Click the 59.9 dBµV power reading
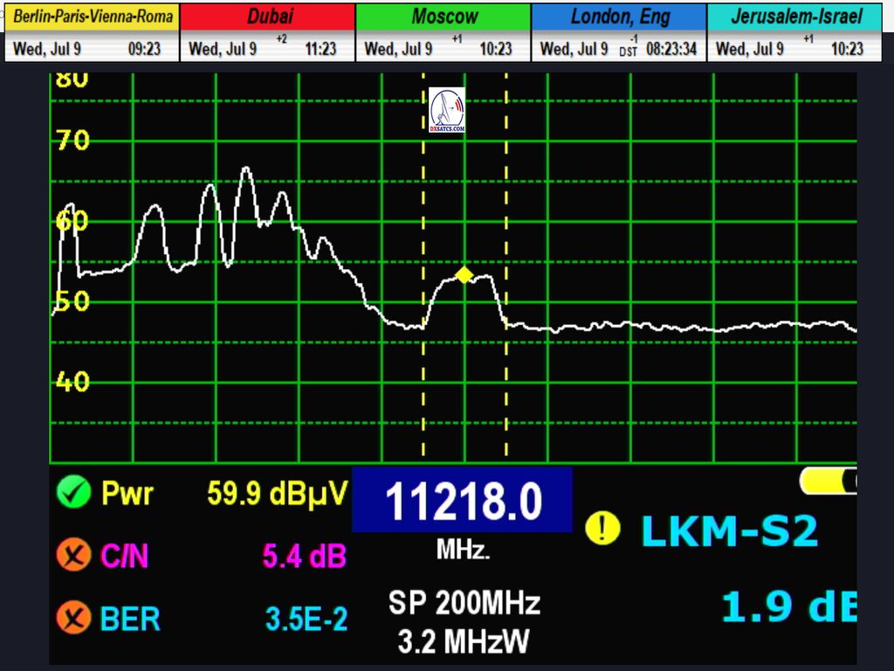Screen dimensions: 894x671 click(277, 494)
